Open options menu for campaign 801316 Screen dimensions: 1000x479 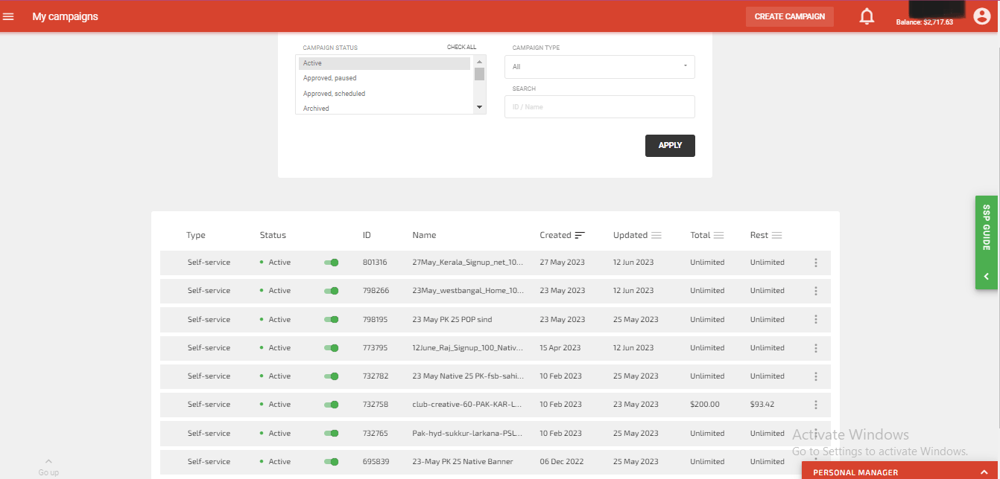coord(816,263)
